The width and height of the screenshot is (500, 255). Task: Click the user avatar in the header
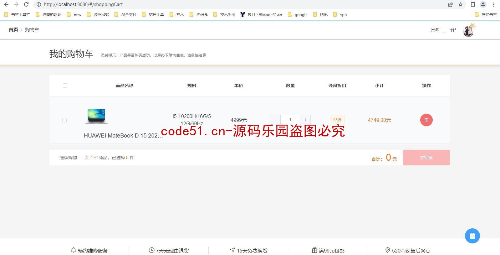468,30
